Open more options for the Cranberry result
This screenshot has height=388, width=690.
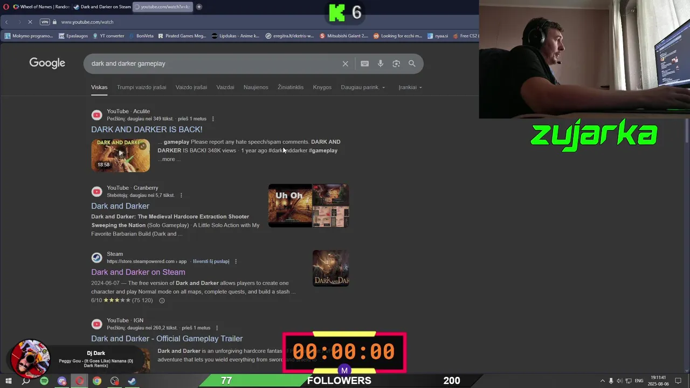[x=181, y=195]
